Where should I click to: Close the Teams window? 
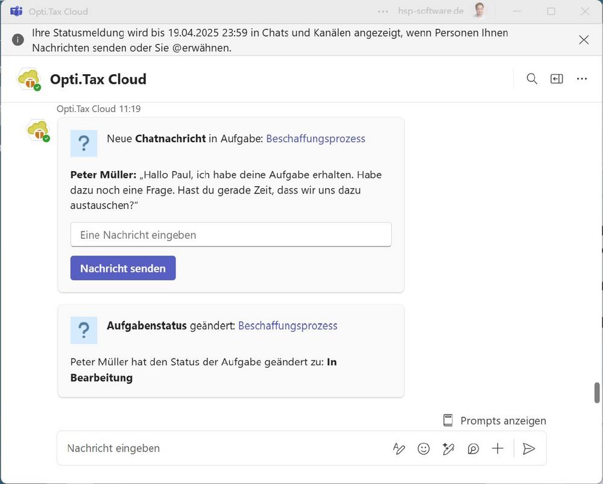click(585, 11)
